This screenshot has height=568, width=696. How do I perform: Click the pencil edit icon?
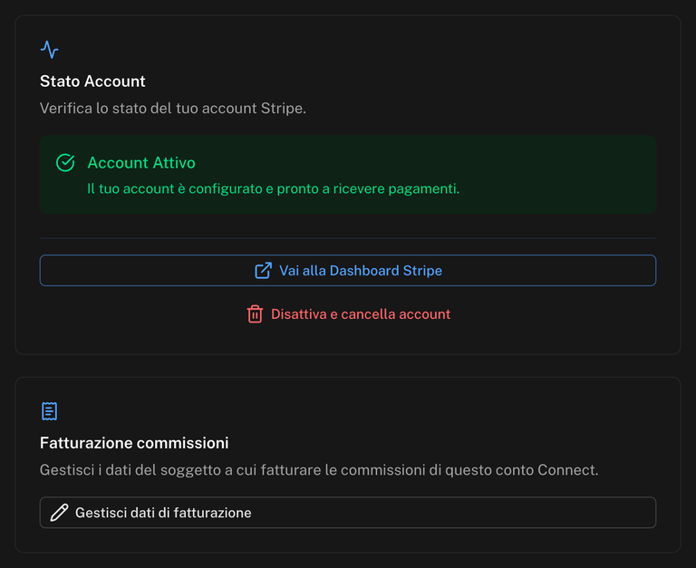(x=59, y=513)
